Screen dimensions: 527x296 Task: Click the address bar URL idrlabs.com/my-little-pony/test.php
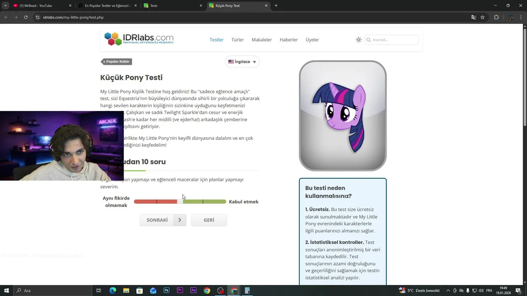coord(73,17)
